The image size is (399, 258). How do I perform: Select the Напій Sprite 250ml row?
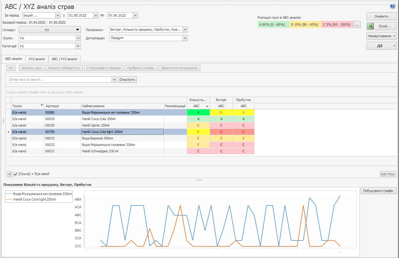click(x=95, y=125)
